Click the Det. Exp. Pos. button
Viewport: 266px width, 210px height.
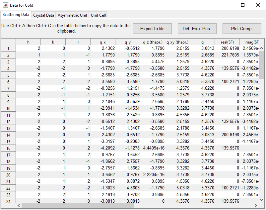(197, 29)
